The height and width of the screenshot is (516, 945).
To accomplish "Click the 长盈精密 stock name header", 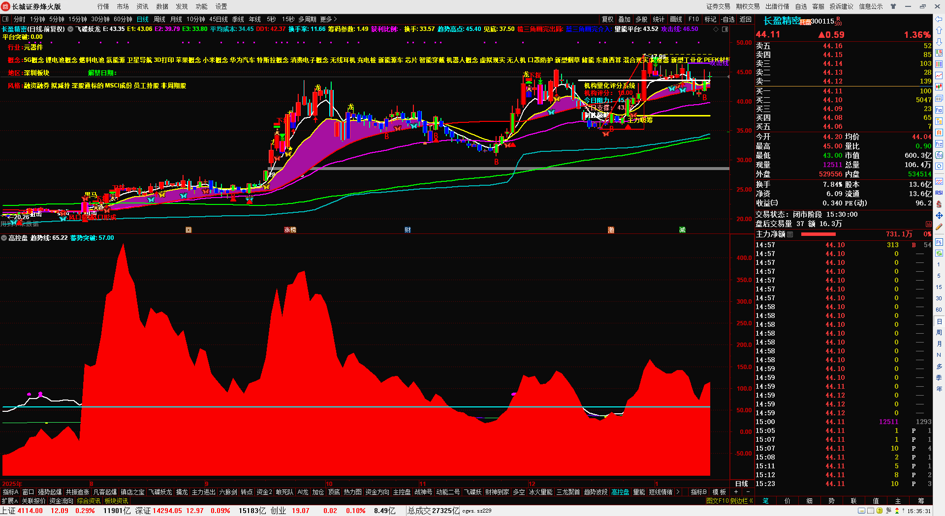I will [782, 21].
